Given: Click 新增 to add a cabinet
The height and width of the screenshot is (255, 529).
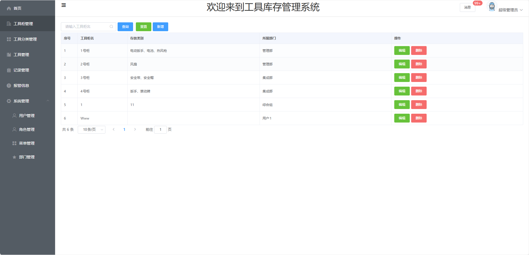Looking at the screenshot, I should (x=160, y=27).
